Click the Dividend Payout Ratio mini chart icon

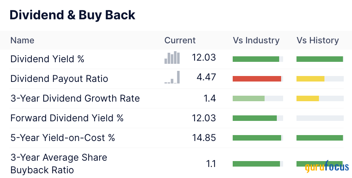172,78
